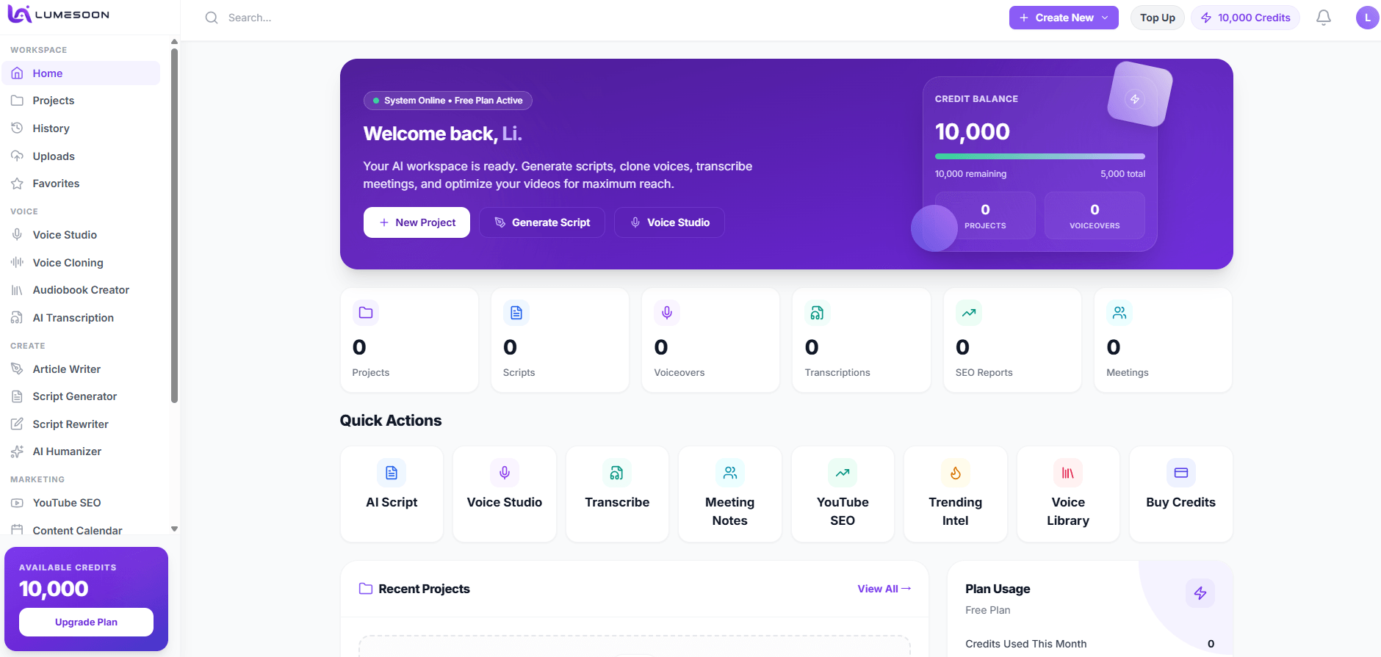Viewport: 1381px width, 657px height.
Task: Click the Transcribe quick action icon
Action: (x=617, y=473)
